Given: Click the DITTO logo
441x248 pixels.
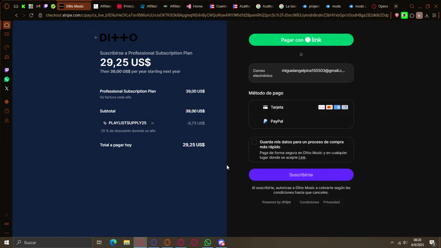Looking at the screenshot, I should [x=119, y=38].
